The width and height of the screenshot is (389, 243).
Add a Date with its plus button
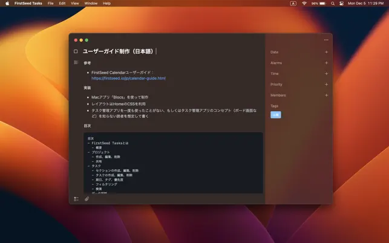326,52
